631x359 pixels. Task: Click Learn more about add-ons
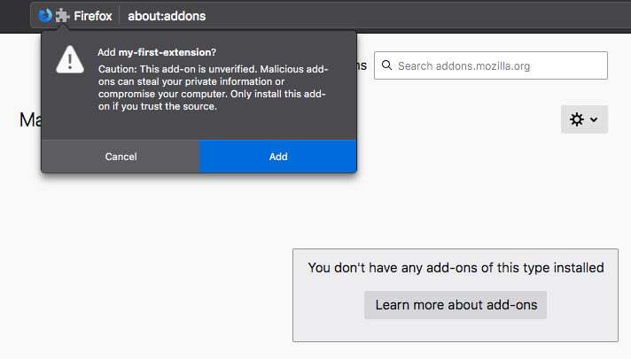click(456, 305)
